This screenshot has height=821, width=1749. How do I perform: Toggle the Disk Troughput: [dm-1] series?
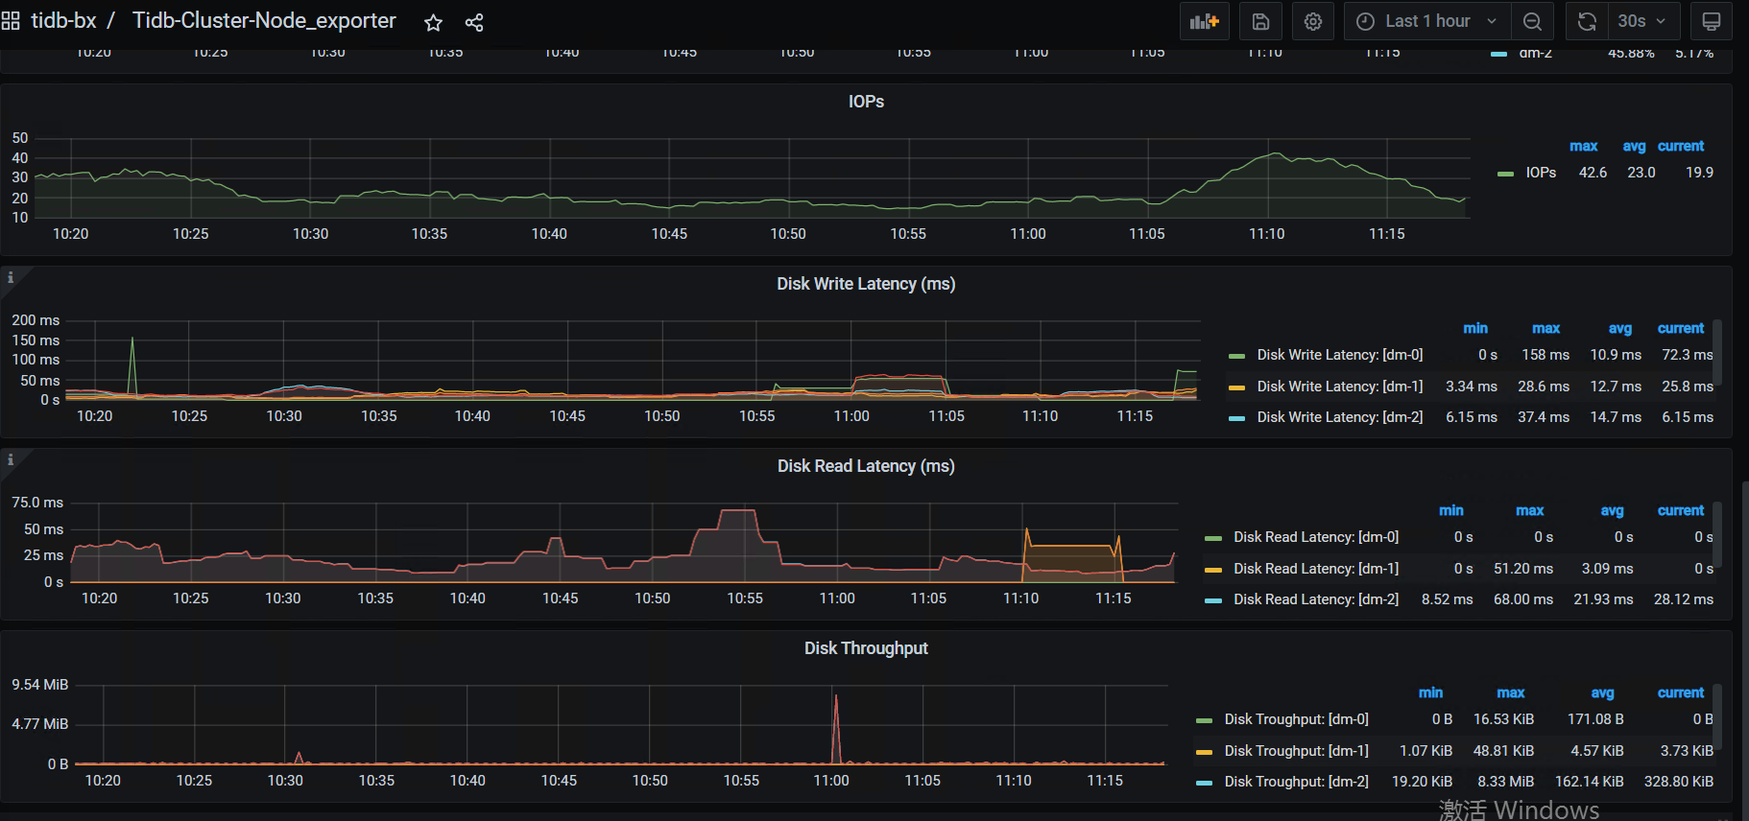tap(1296, 751)
